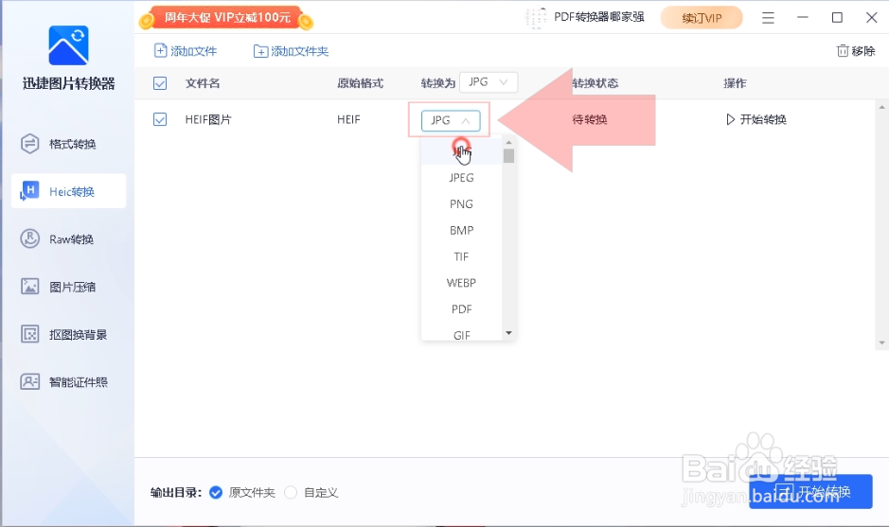Minimize the window
The image size is (889, 527).
point(803,18)
